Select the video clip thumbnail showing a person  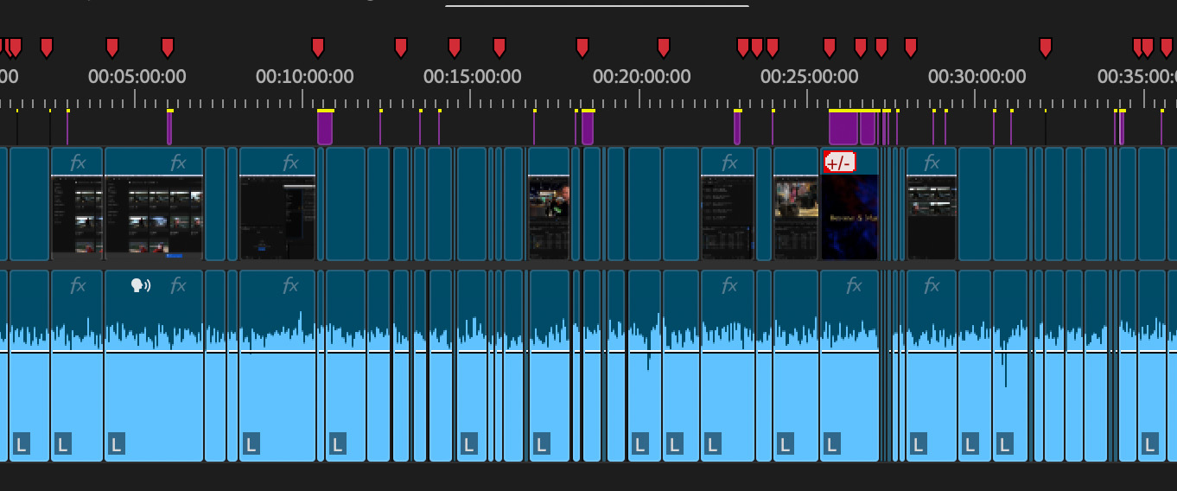[549, 203]
